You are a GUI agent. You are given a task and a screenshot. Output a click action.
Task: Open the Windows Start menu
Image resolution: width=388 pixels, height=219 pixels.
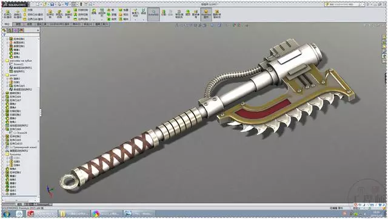(7, 214)
